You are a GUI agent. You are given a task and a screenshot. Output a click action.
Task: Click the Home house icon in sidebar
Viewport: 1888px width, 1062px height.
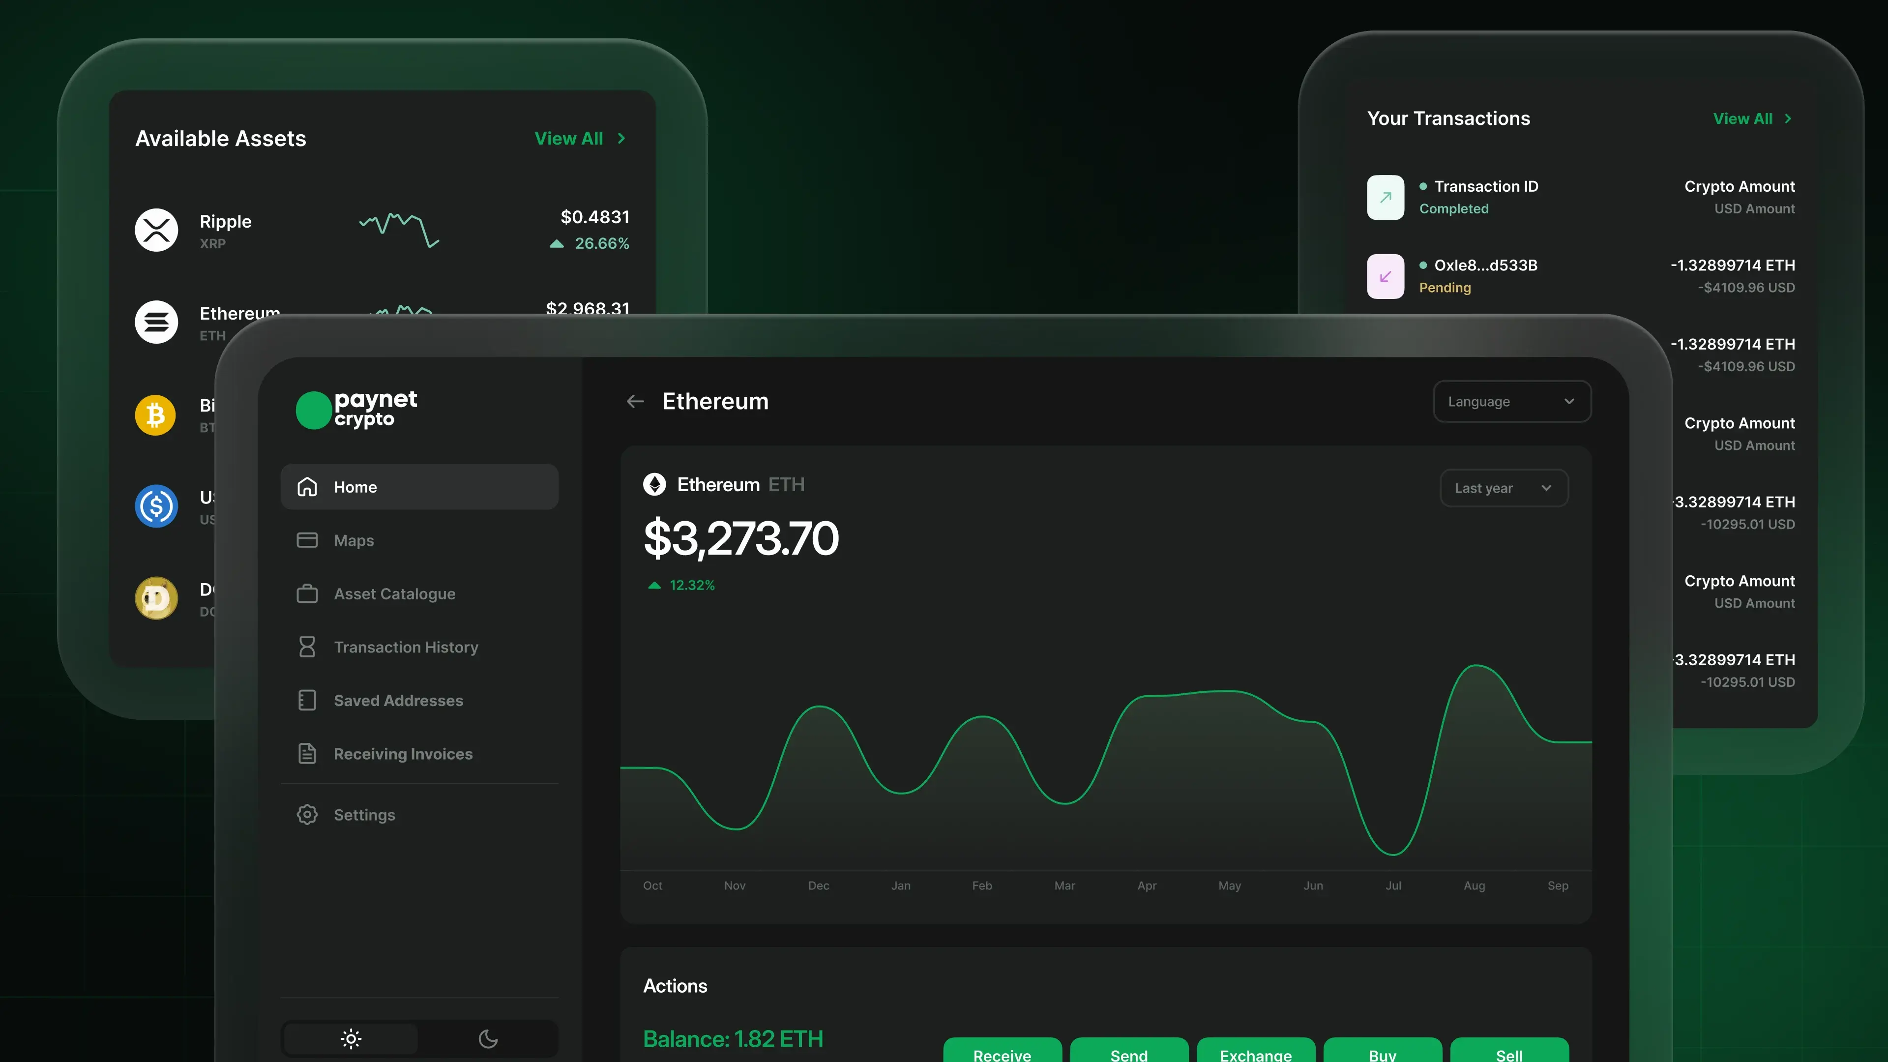307,487
